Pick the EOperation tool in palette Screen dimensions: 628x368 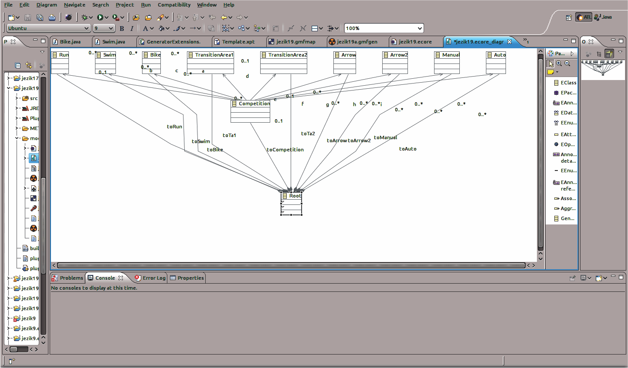tap(565, 144)
